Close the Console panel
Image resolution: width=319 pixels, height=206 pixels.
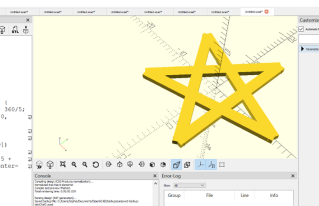point(155,176)
